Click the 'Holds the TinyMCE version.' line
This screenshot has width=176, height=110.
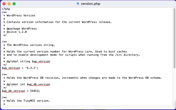27,101
